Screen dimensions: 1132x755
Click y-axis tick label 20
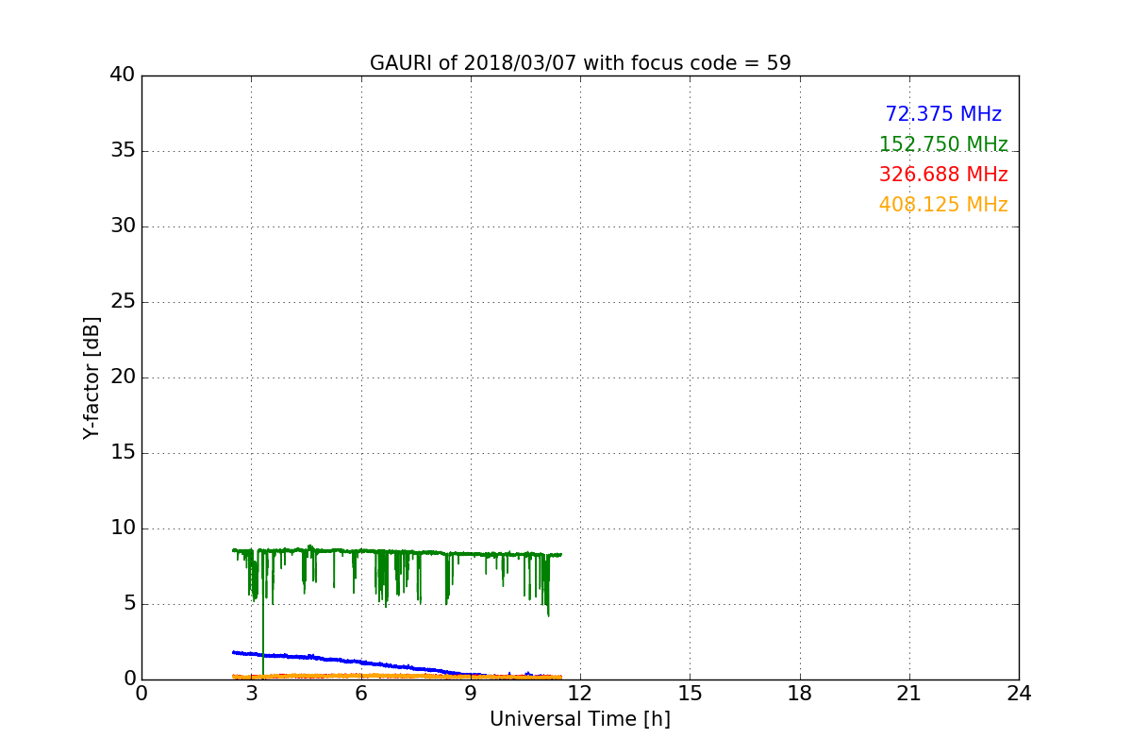[x=123, y=377]
